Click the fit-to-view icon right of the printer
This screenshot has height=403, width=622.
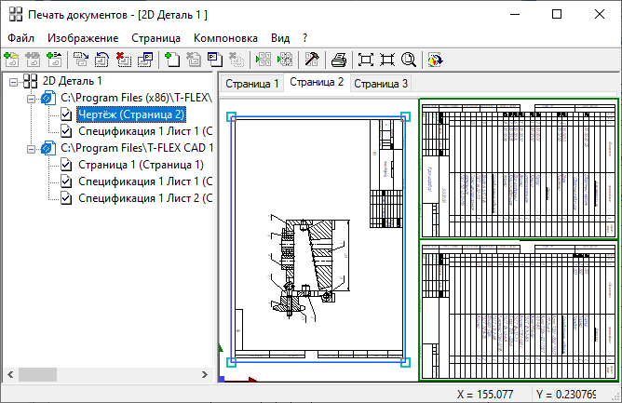[x=366, y=60]
